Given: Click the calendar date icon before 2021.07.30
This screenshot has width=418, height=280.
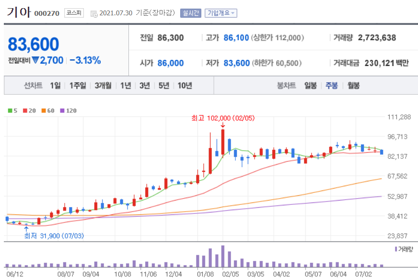Looking at the screenshot, I should coord(94,14).
